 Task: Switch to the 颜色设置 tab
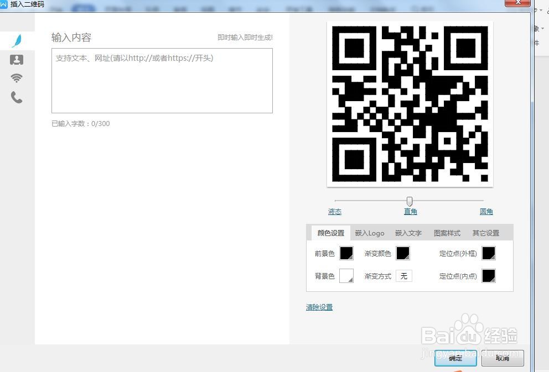point(331,233)
